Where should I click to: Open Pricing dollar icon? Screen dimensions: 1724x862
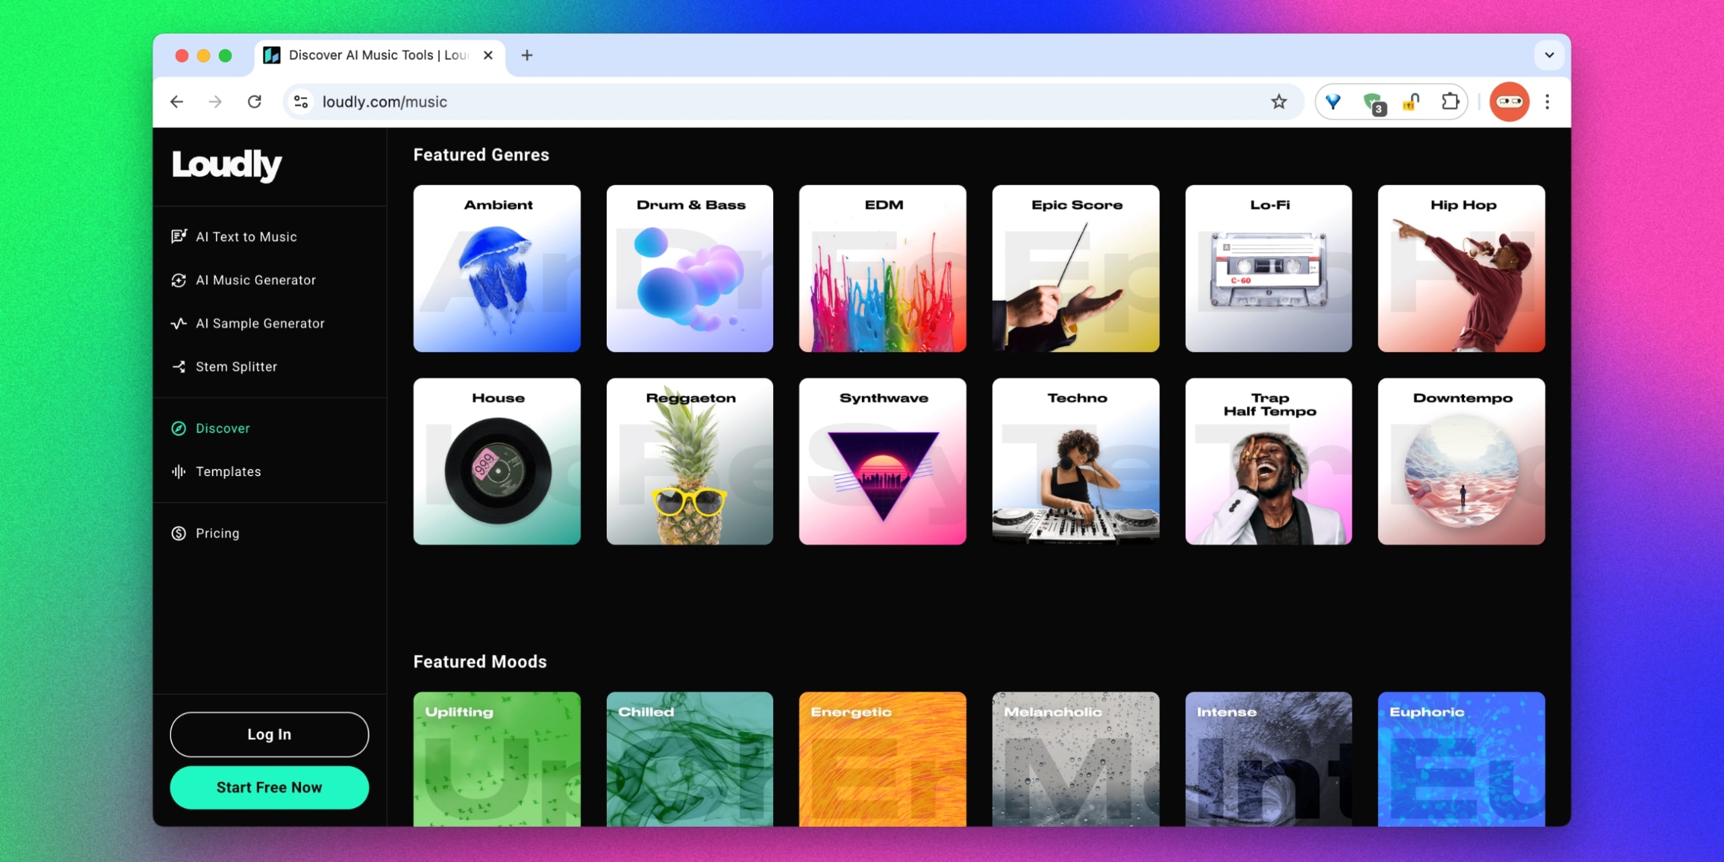[178, 533]
